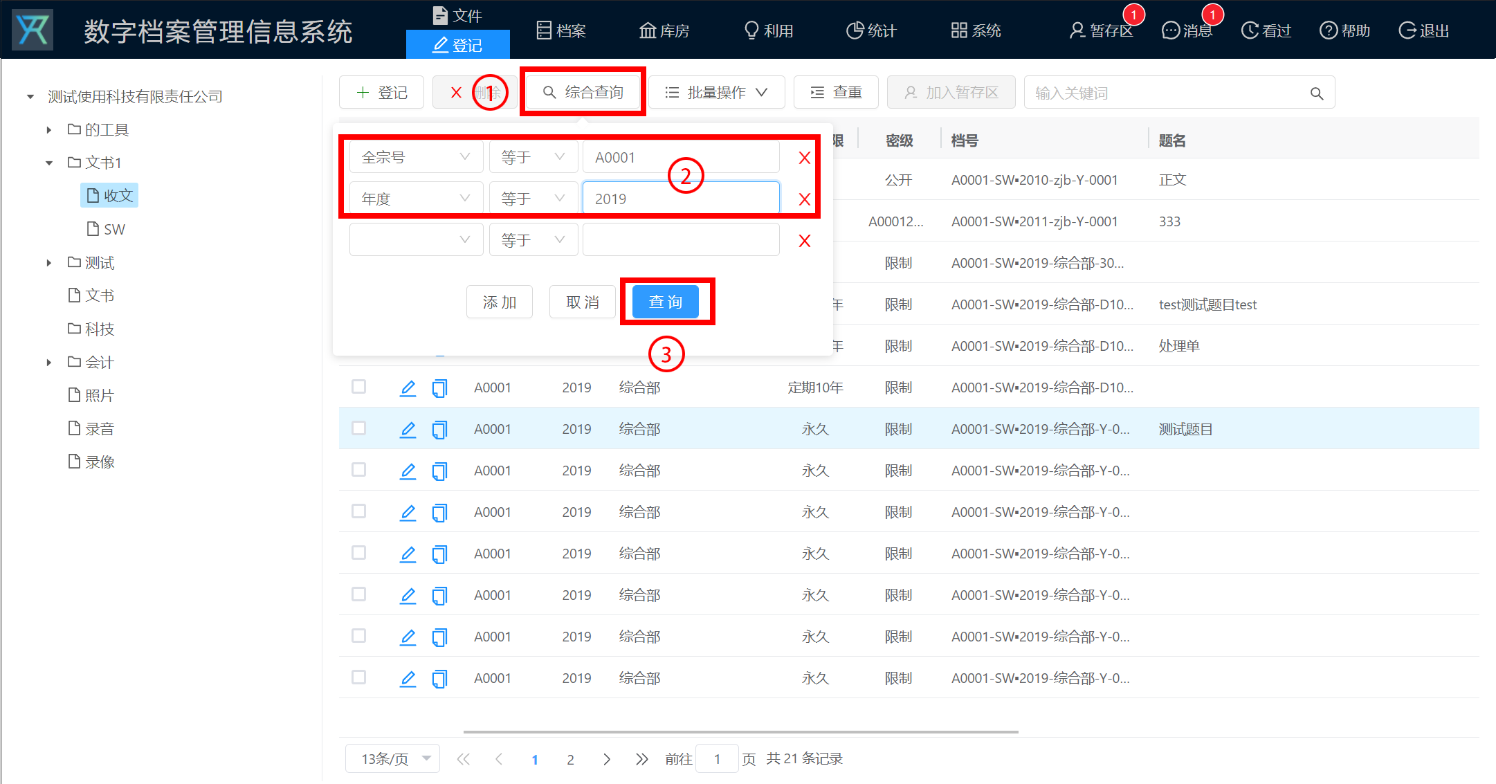Open the empty field dropdown in third row
1496x784 pixels.
click(x=416, y=240)
